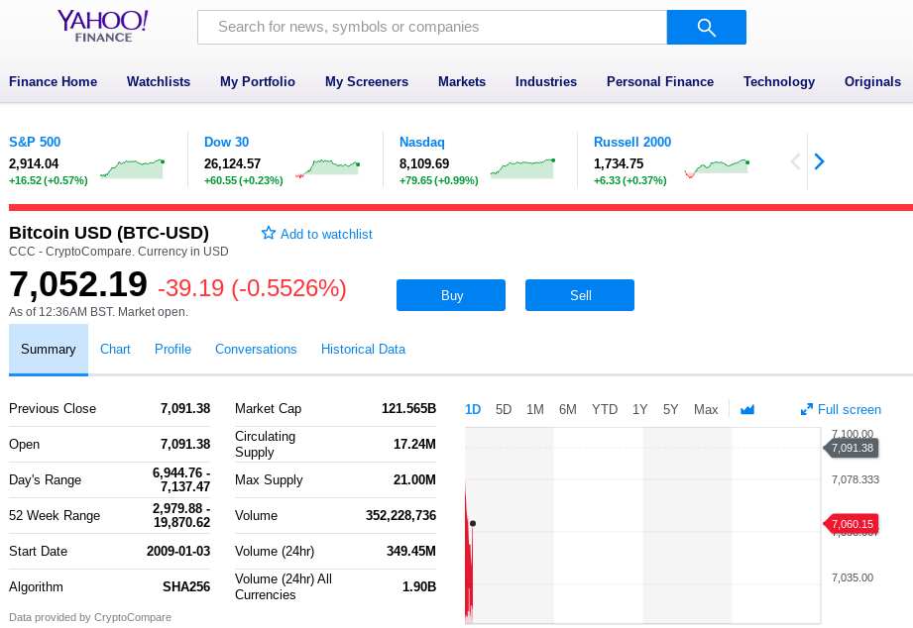This screenshot has height=628, width=913.
Task: Select the 5Y chart range
Action: click(x=671, y=410)
